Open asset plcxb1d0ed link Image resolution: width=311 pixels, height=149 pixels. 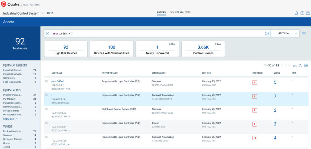pyautogui.click(x=57, y=81)
